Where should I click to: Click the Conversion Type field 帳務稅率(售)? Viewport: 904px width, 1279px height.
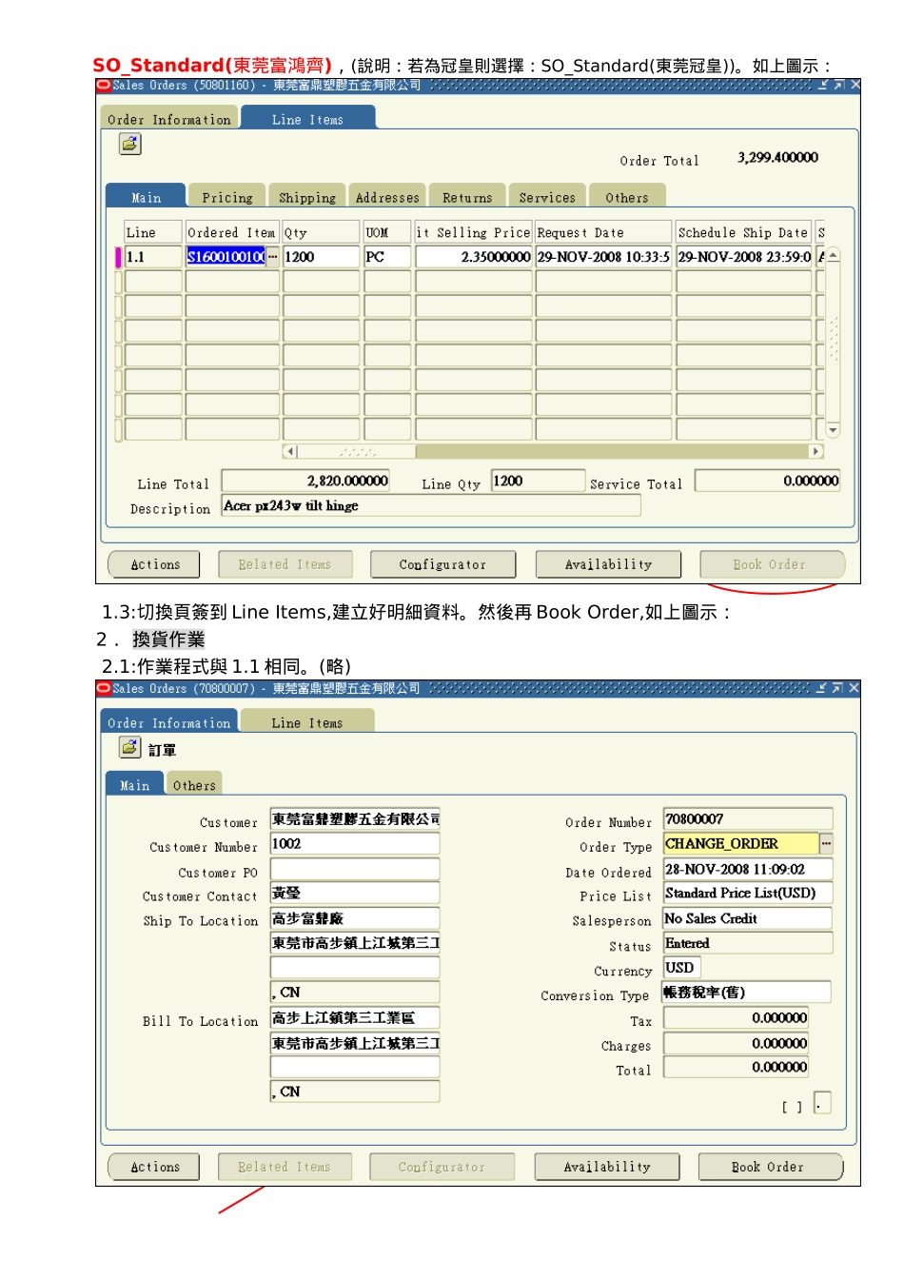click(x=747, y=993)
